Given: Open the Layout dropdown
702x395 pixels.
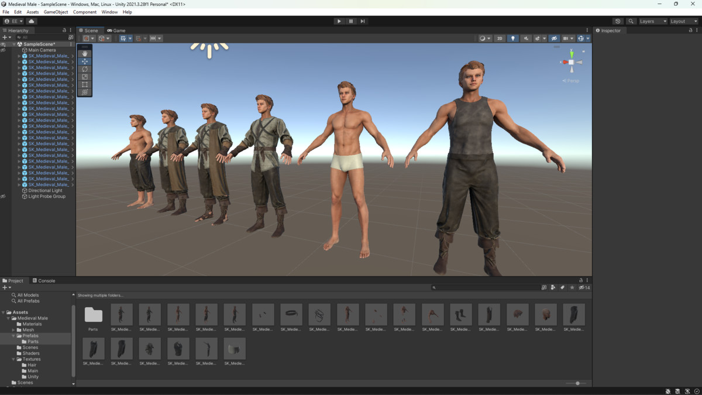Looking at the screenshot, I should pos(683,21).
